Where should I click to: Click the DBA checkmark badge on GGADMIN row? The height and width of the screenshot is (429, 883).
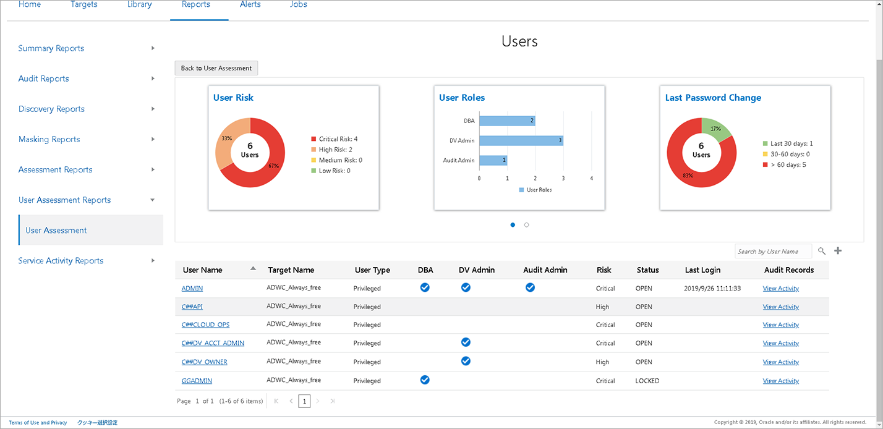(425, 380)
